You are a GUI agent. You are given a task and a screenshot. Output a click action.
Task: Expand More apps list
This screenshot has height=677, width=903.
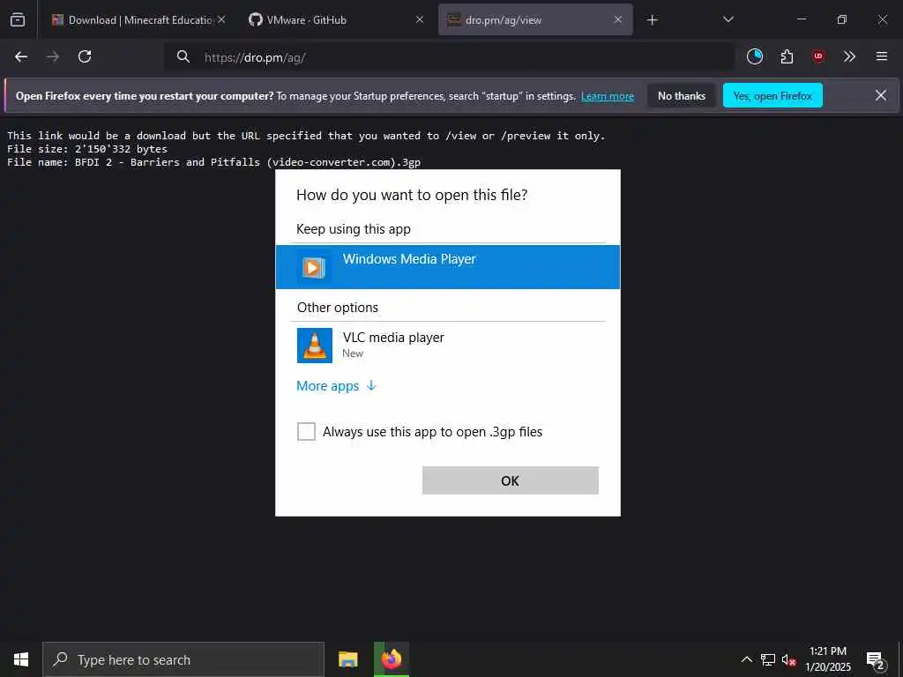pyautogui.click(x=336, y=386)
